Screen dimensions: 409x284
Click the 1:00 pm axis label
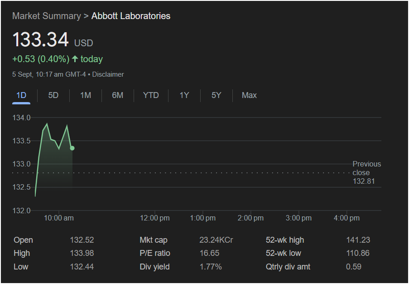202,218
